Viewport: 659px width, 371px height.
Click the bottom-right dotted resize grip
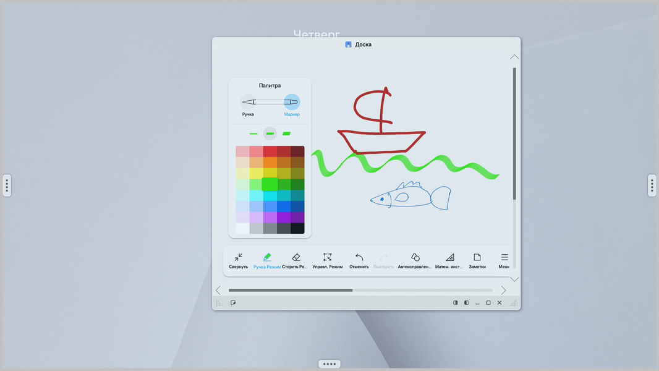(513, 302)
